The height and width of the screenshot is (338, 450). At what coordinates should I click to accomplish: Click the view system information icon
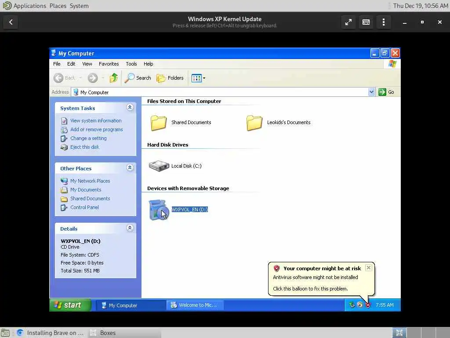click(64, 121)
